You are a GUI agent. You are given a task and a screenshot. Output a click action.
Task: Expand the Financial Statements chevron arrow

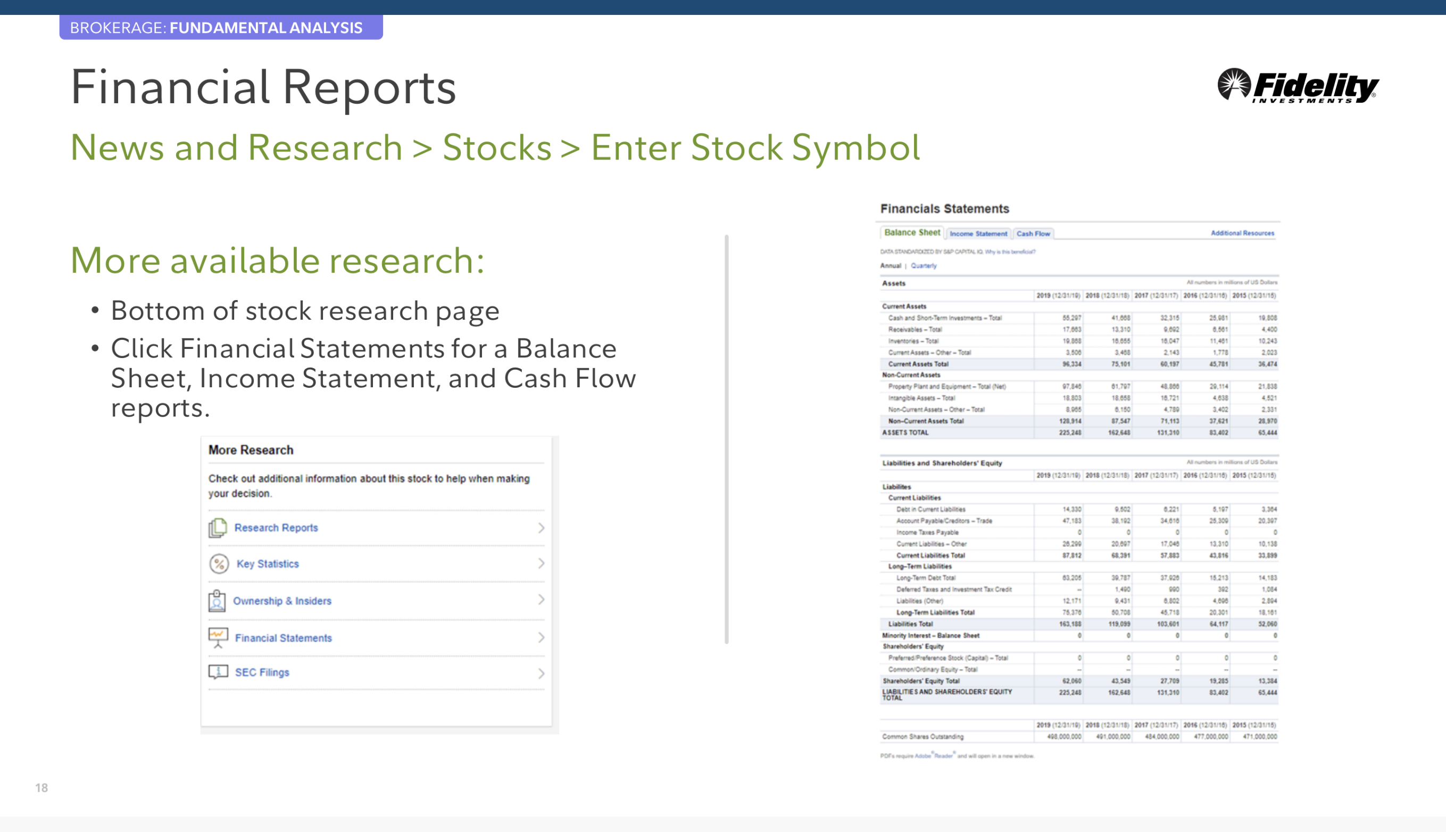(x=541, y=637)
